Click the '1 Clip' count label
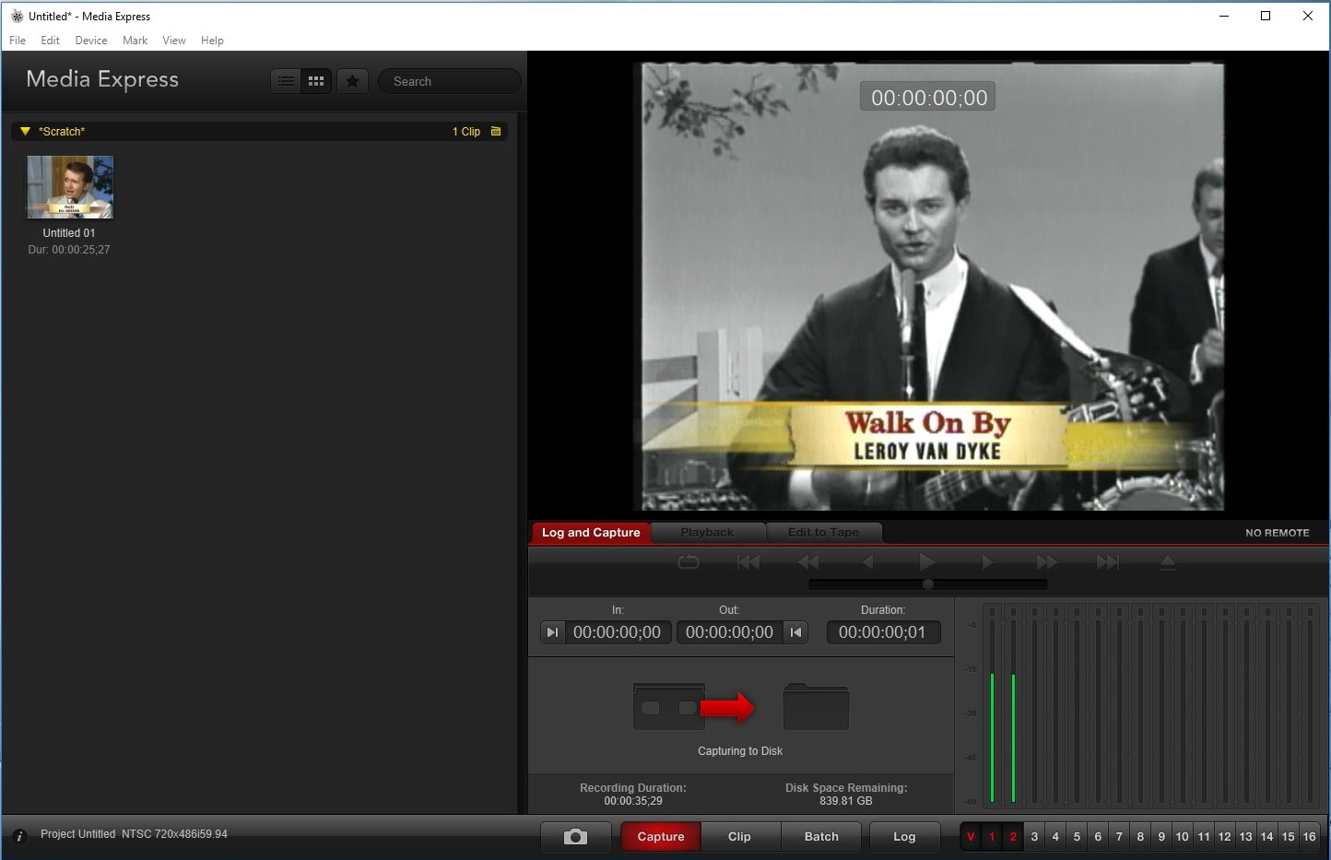The height and width of the screenshot is (860, 1331). [x=466, y=132]
